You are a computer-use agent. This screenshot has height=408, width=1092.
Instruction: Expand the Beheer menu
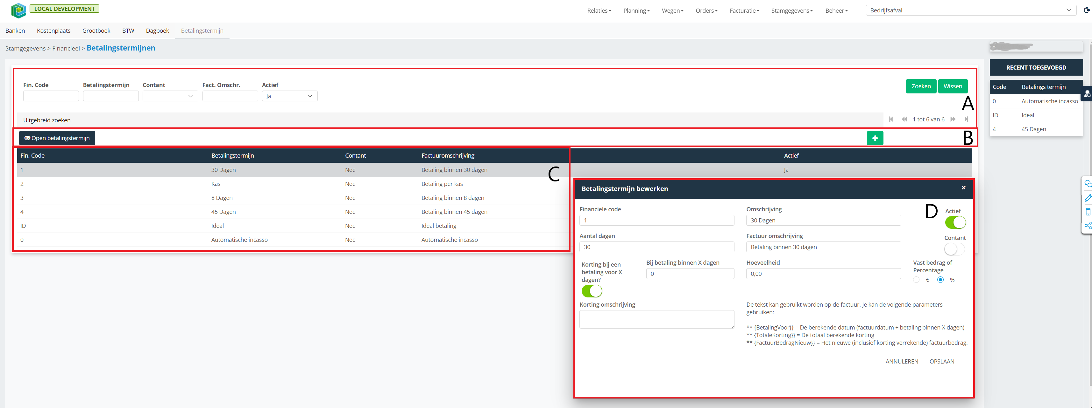[x=836, y=10]
